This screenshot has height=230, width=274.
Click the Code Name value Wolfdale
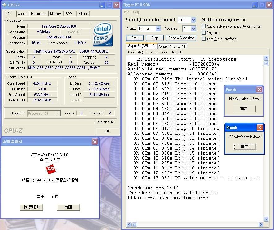(44, 32)
